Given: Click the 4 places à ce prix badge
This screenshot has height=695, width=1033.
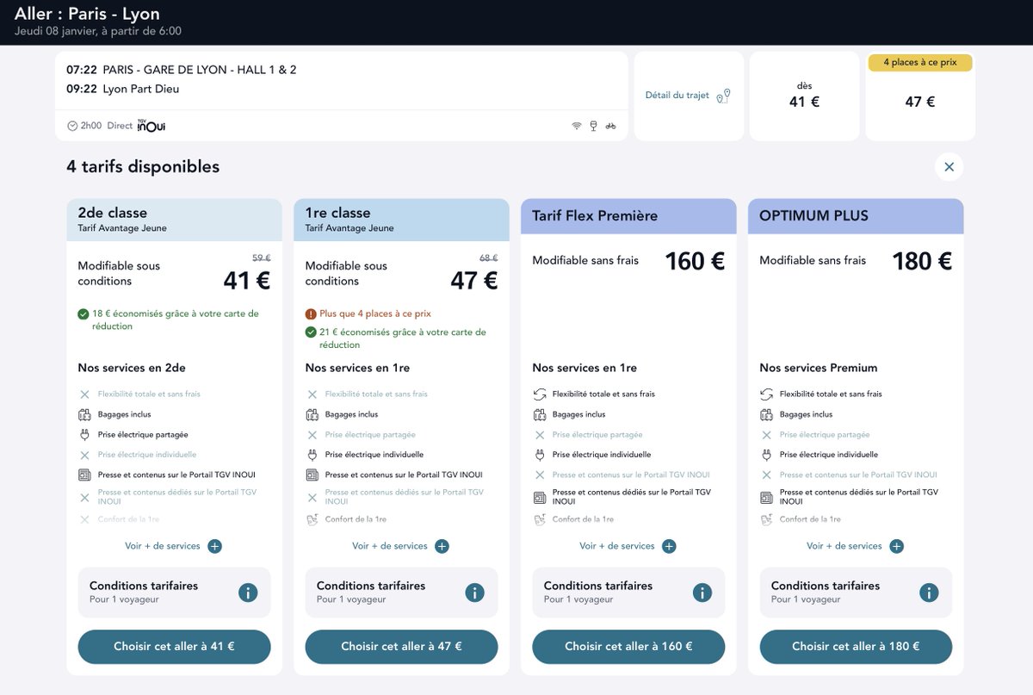Looking at the screenshot, I should click(920, 63).
